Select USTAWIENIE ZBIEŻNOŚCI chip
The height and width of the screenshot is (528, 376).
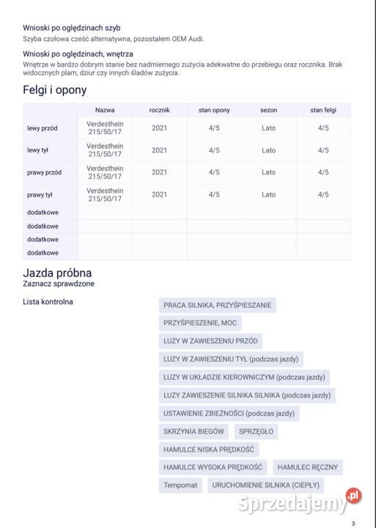(x=229, y=414)
